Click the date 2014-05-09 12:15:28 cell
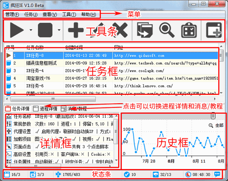 (86, 63)
